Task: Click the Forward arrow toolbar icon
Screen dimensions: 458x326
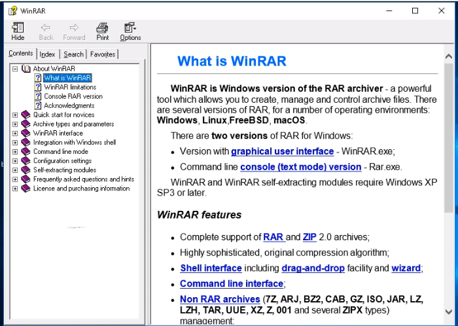Action: pos(74,27)
